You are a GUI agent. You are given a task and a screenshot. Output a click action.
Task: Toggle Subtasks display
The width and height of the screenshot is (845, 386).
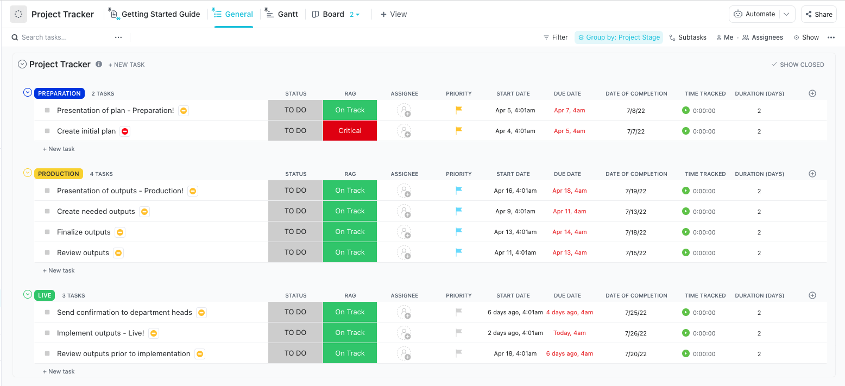[688, 37]
